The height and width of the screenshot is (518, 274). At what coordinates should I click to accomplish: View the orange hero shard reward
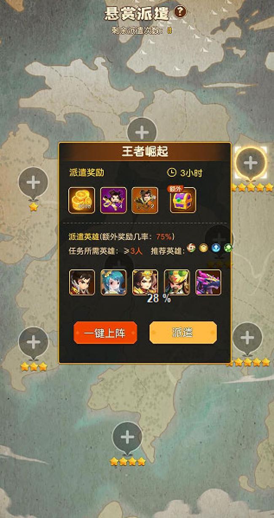[145, 200]
